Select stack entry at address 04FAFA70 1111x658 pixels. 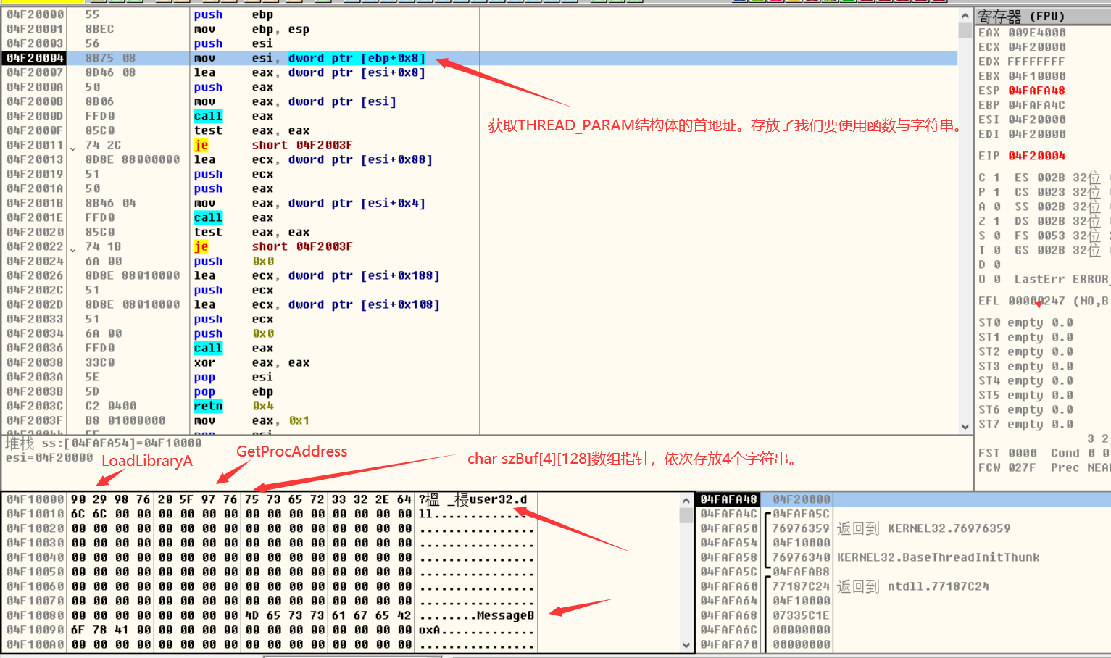pyautogui.click(x=903, y=644)
